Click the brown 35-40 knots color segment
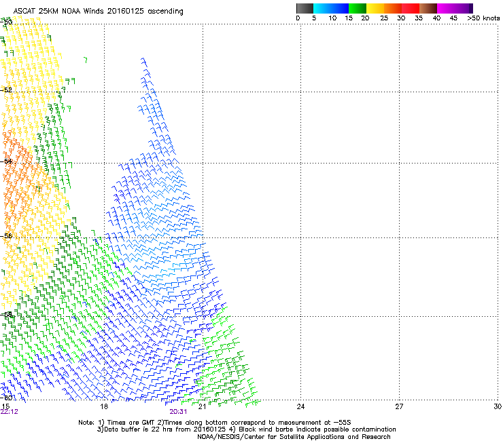 pyautogui.click(x=428, y=8)
